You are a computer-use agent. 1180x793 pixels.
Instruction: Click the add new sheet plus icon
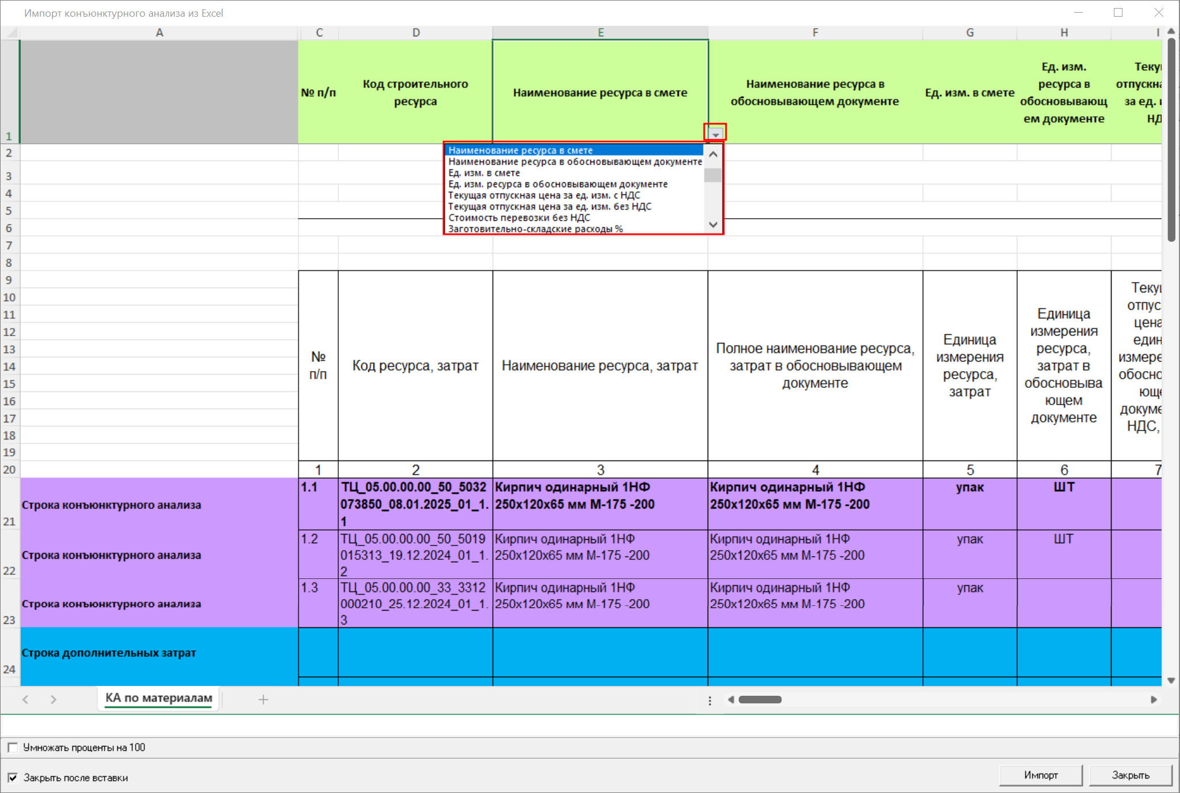click(263, 700)
